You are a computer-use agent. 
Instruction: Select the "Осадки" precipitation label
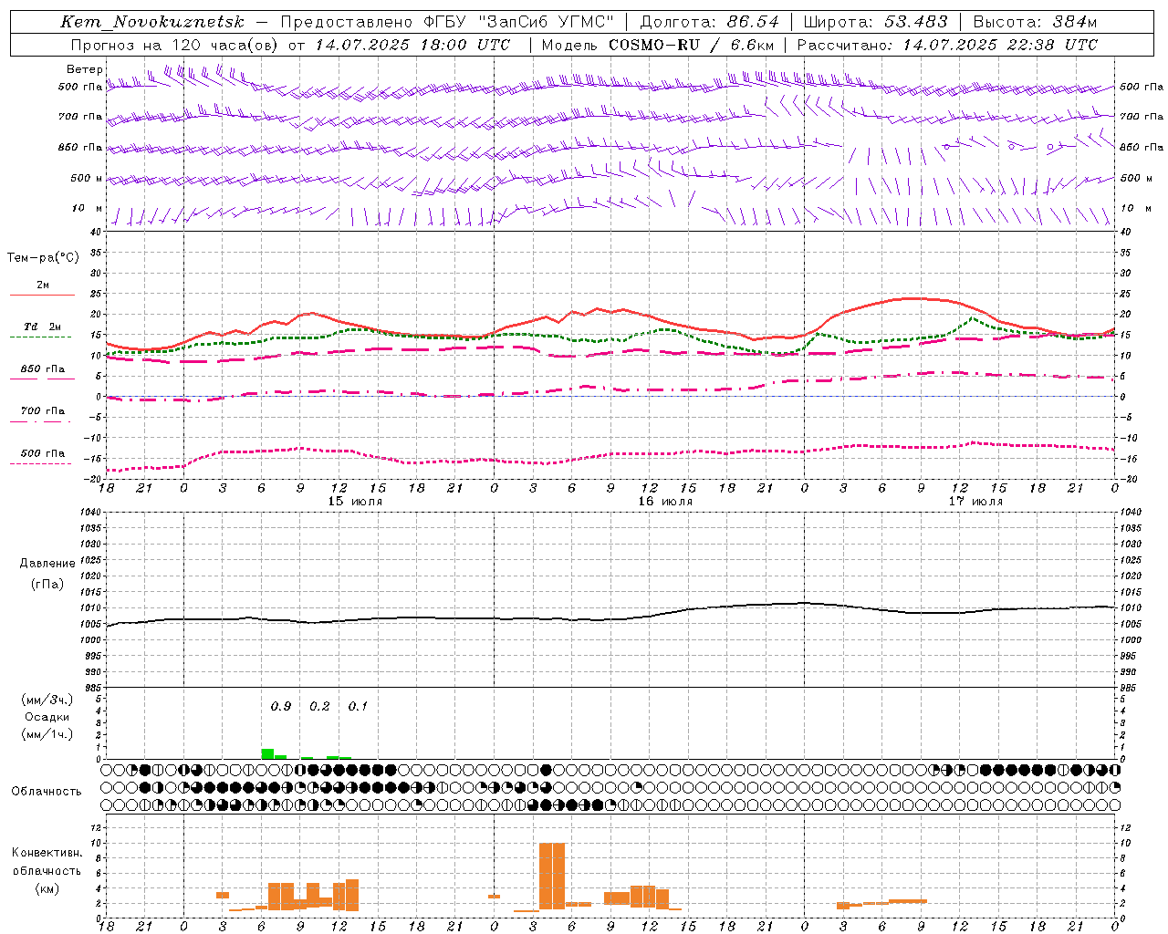[x=47, y=717]
